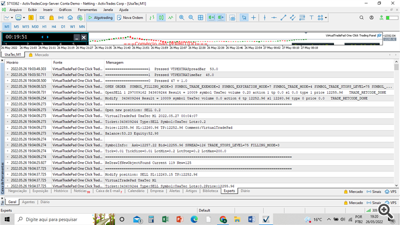
Task: Click the green LVL level icon
Action: (x=381, y=18)
